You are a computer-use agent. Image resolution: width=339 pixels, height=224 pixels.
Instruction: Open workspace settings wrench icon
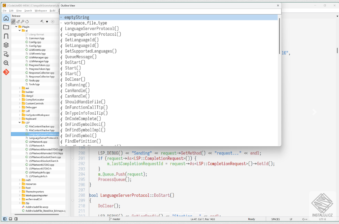[22, 22]
